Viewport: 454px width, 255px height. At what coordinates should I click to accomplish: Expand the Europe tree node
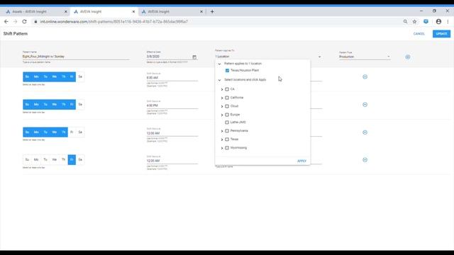(222, 115)
